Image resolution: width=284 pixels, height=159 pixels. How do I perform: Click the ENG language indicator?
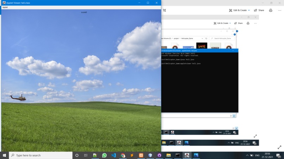257,155
